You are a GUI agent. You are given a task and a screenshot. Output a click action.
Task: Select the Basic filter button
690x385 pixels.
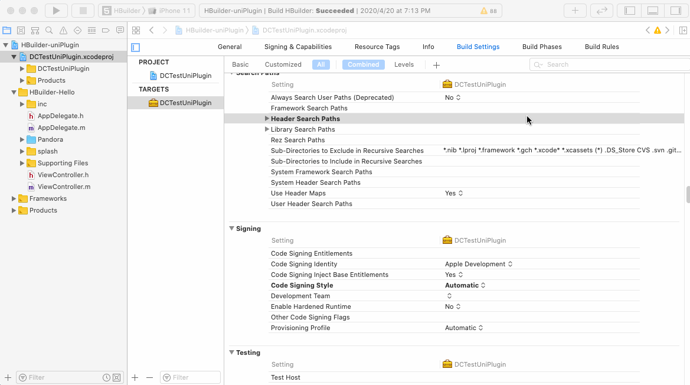[240, 64]
